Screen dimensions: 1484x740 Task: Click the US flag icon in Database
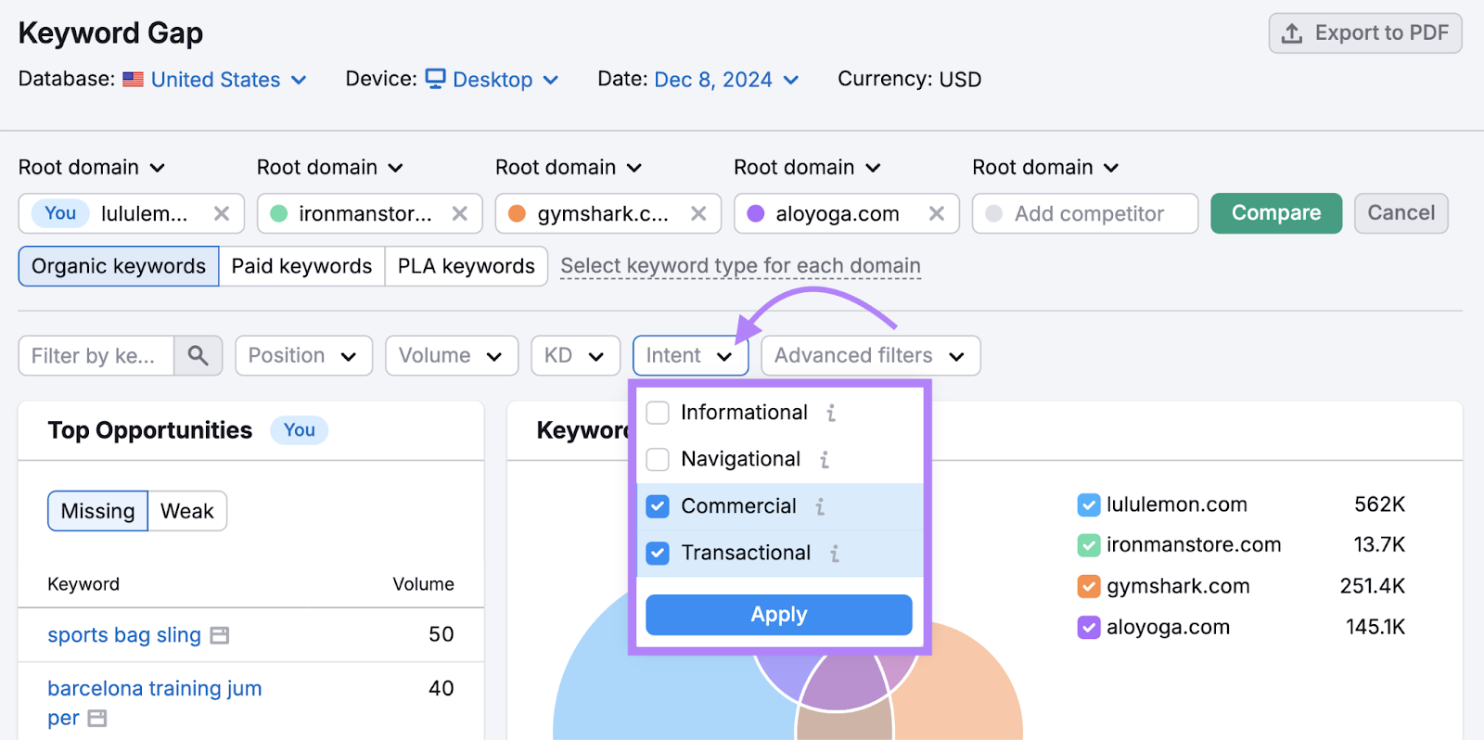pos(134,80)
